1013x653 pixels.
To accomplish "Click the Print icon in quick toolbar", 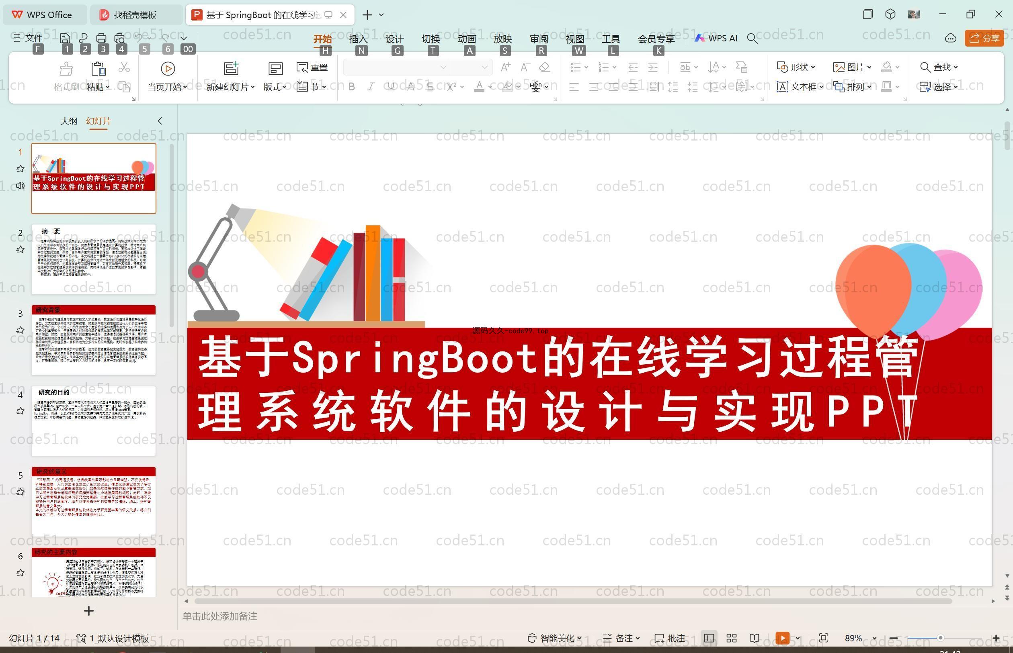I will click(x=101, y=38).
